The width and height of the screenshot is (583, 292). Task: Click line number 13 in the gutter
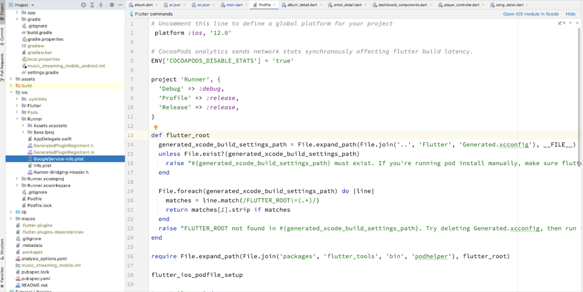130,135
